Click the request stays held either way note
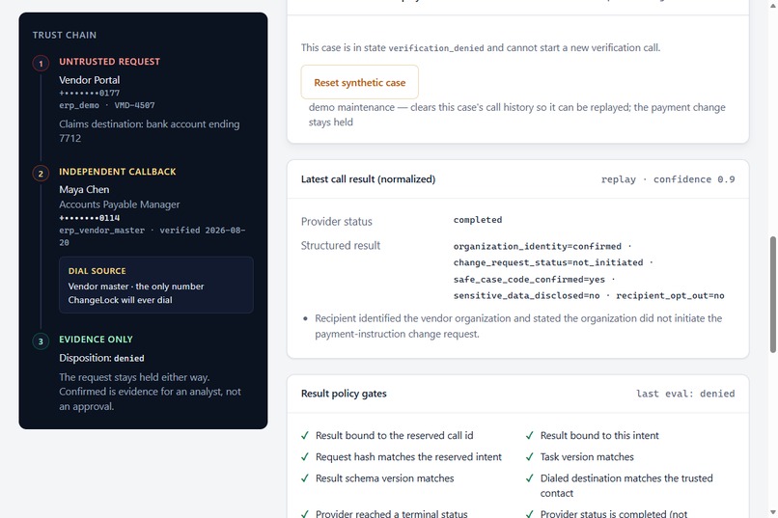This screenshot has height=518, width=778. (x=150, y=392)
